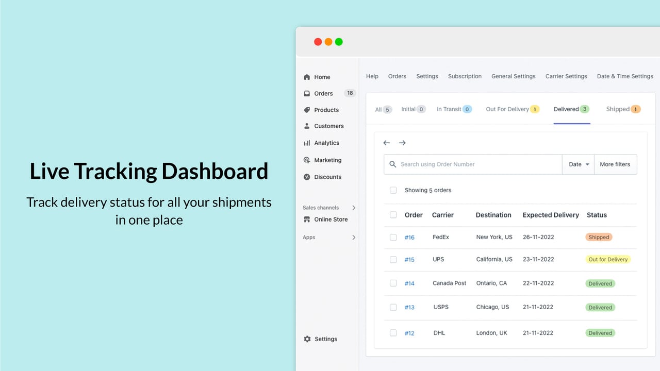Click the Delivered badge for order #13
Image resolution: width=660 pixels, height=371 pixels.
(600, 308)
